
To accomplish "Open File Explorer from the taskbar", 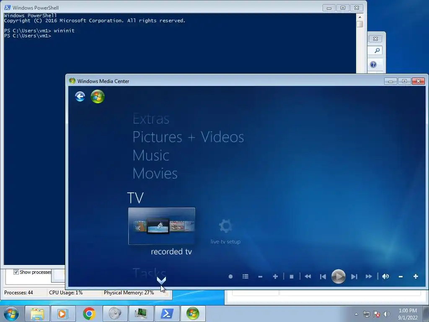I will pos(37,314).
